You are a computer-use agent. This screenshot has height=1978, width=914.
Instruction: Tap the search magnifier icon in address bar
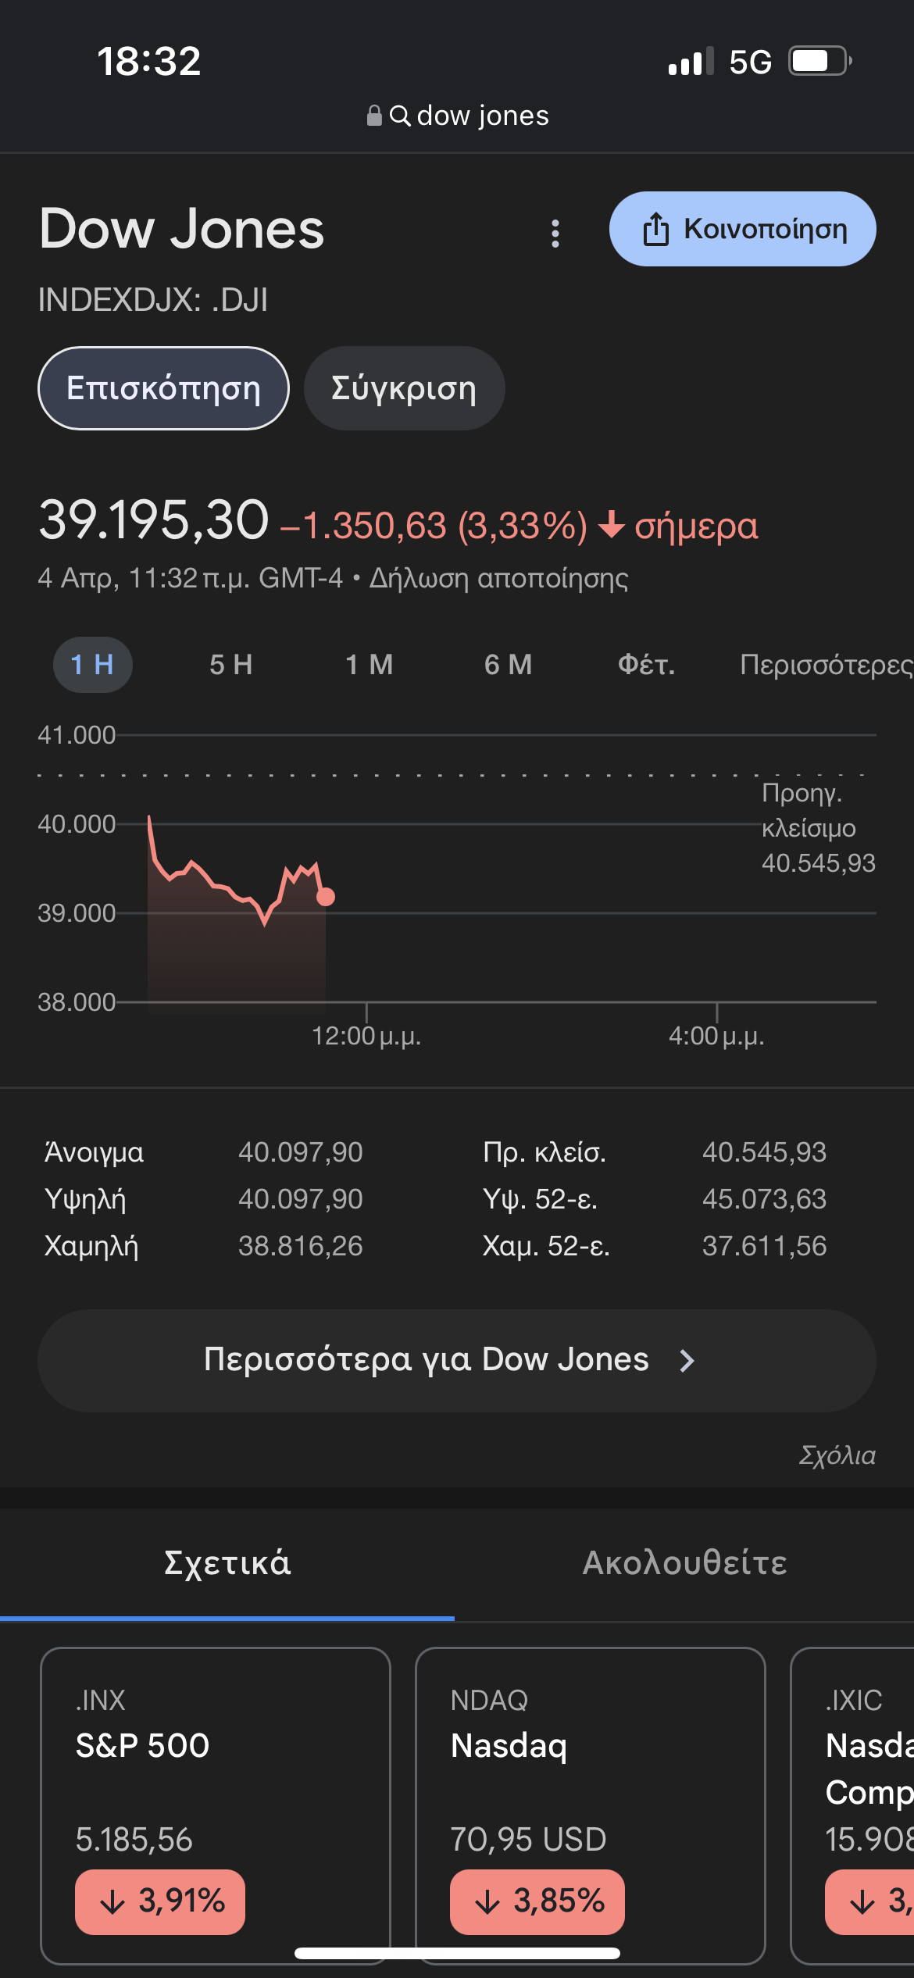400,116
